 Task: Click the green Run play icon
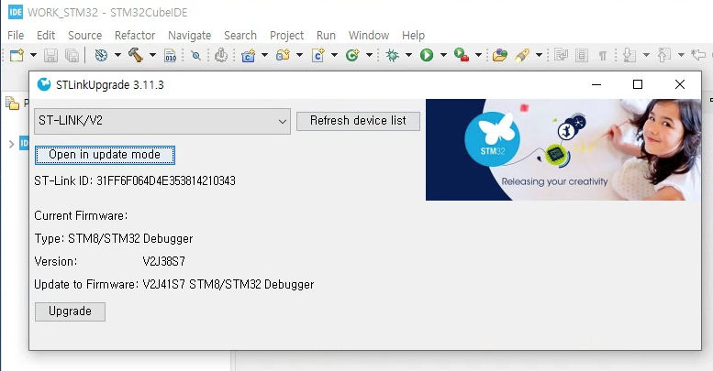click(x=427, y=55)
